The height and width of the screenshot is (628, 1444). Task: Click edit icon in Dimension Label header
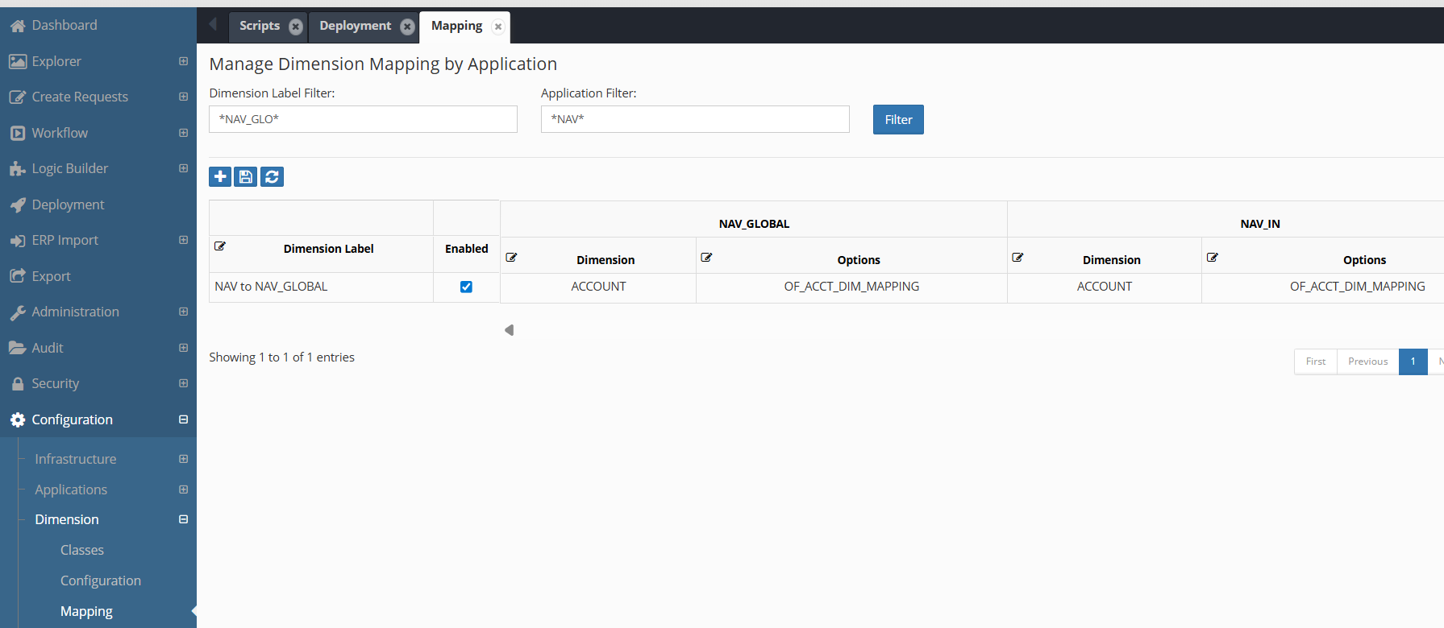(220, 246)
